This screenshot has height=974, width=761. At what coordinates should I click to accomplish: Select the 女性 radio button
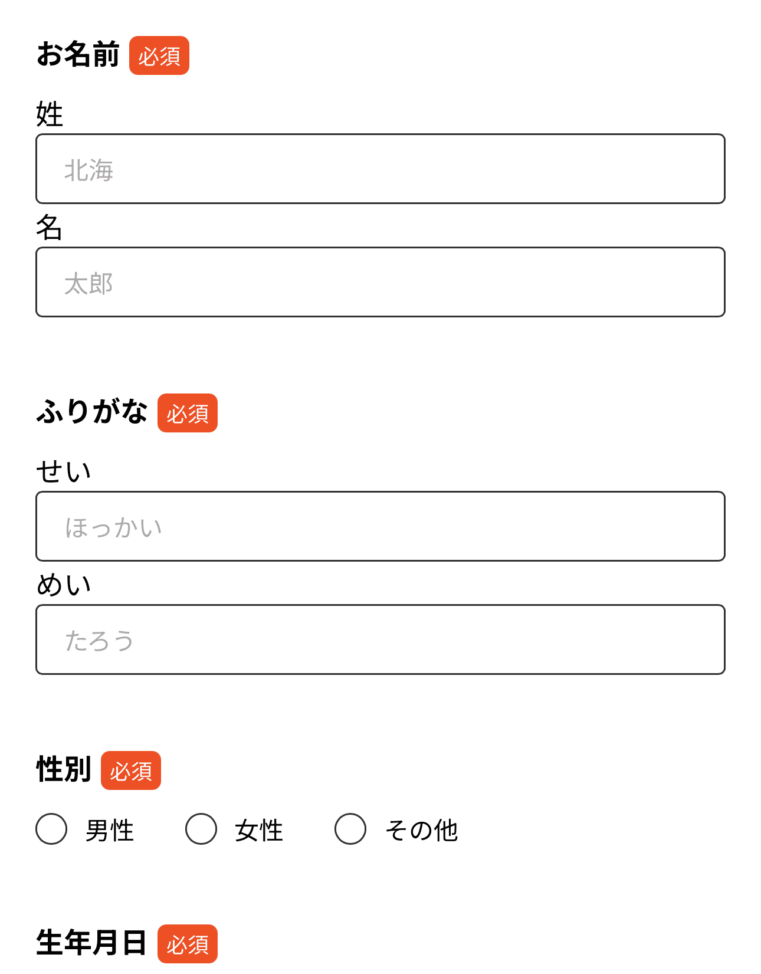pyautogui.click(x=201, y=829)
